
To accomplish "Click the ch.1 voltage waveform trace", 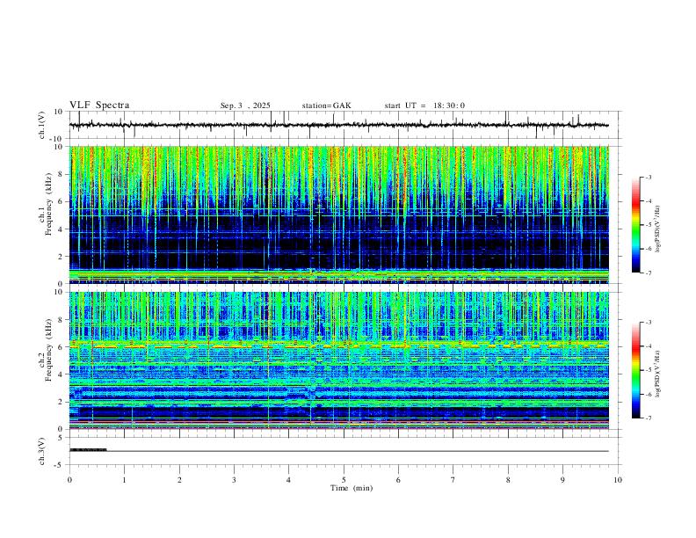I will coord(339,125).
